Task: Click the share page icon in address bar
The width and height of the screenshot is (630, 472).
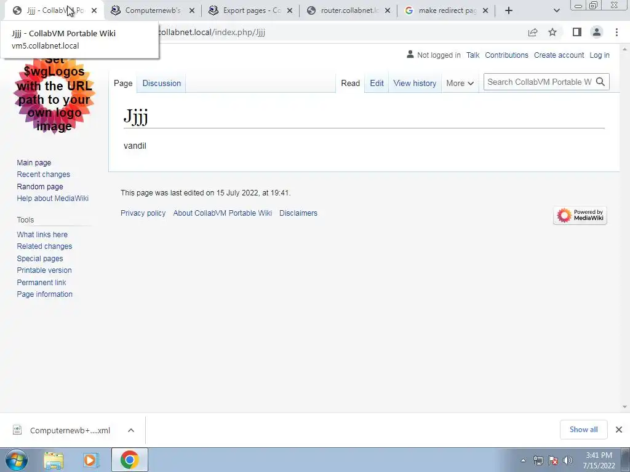Action: [533, 33]
